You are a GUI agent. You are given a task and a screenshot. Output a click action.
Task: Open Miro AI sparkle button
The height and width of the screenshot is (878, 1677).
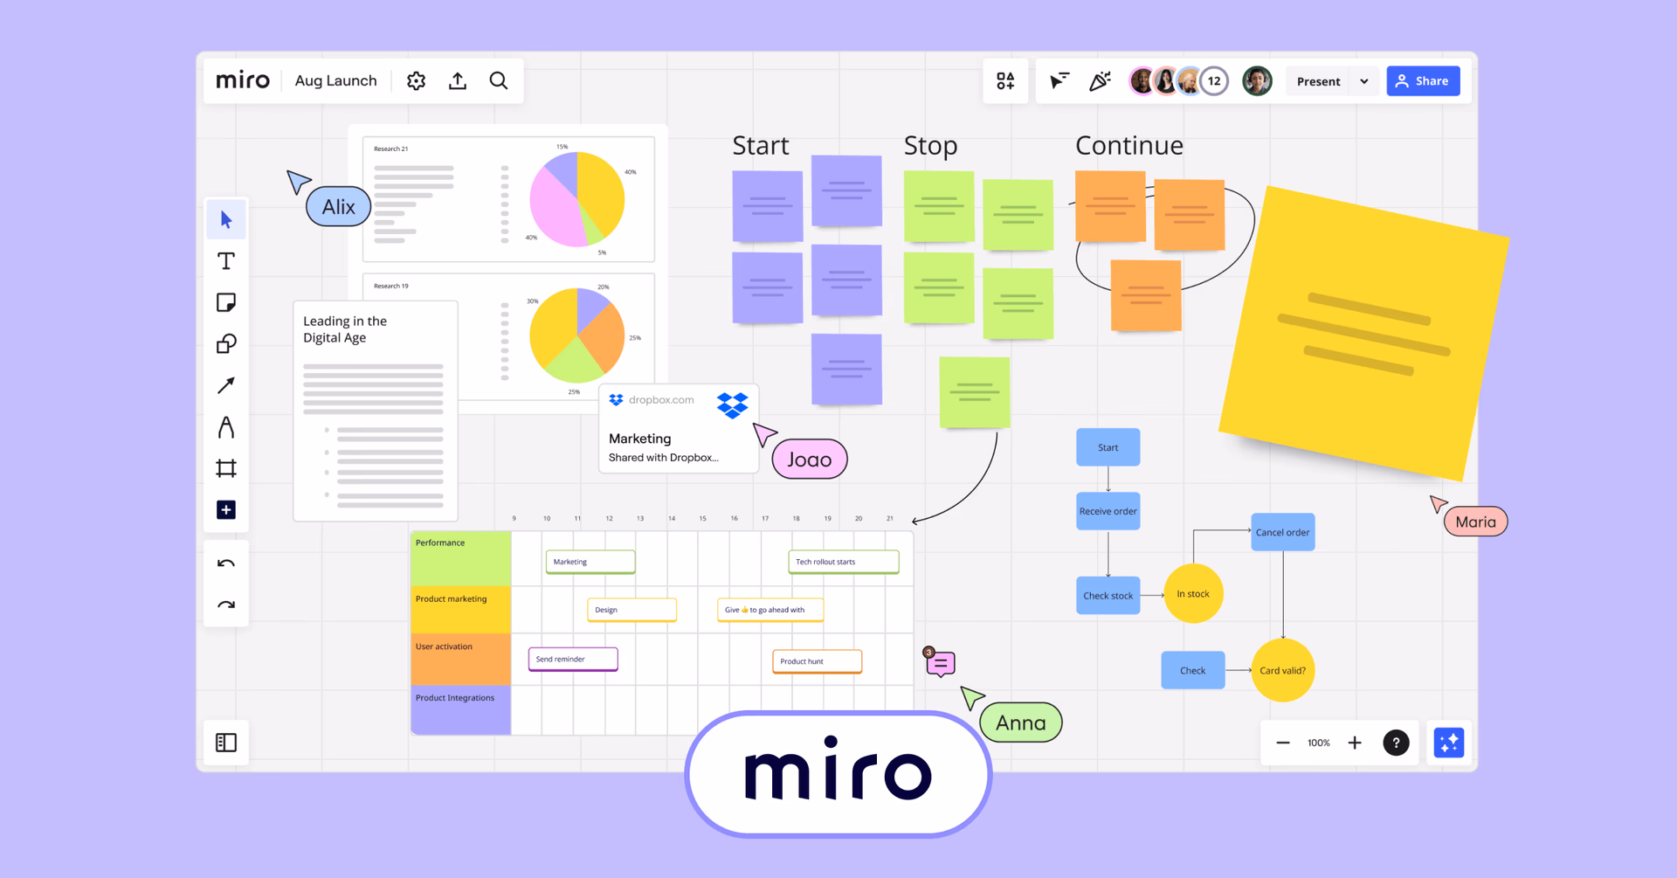click(x=1449, y=743)
